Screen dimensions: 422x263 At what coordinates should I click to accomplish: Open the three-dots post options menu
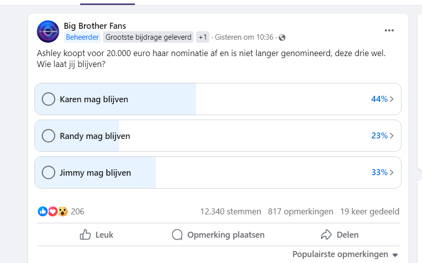[389, 30]
